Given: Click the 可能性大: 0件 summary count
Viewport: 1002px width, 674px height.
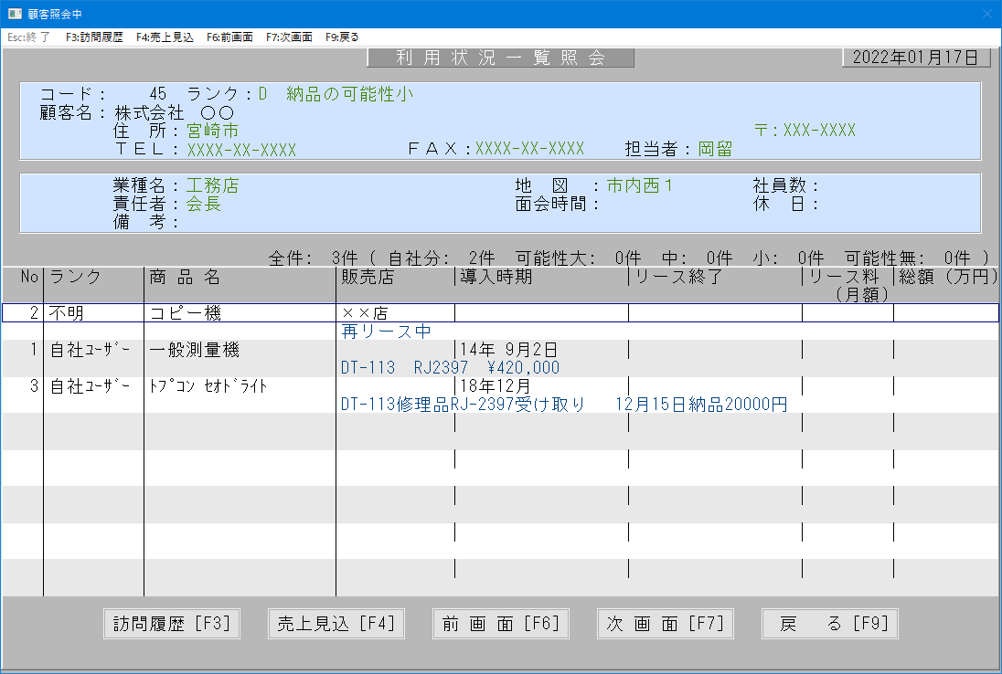Looking at the screenshot, I should [579, 258].
